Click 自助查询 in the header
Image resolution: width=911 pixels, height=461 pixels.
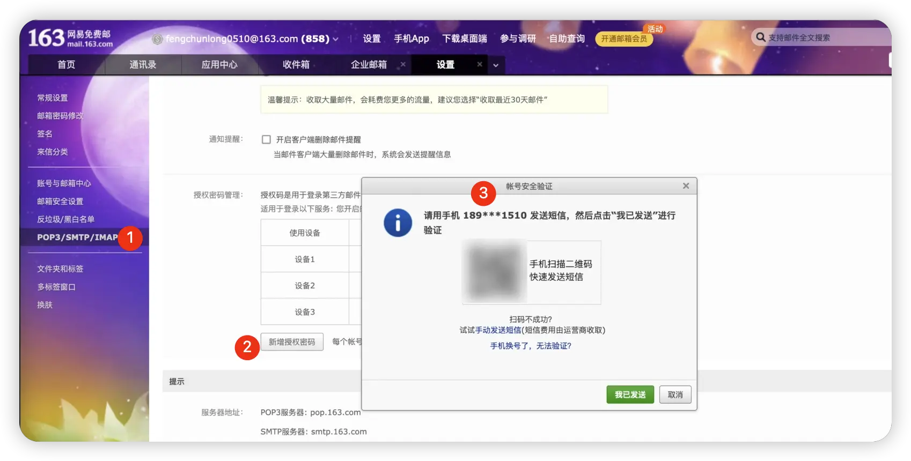click(x=567, y=39)
